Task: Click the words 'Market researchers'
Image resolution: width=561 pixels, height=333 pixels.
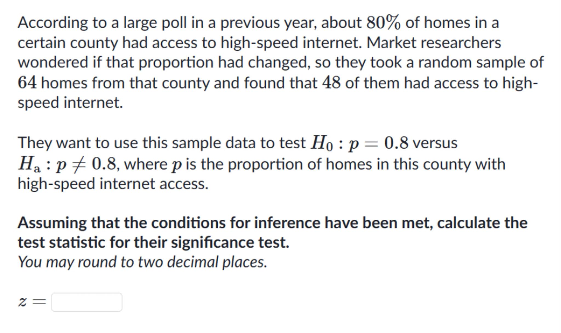Action: pyautogui.click(x=434, y=43)
